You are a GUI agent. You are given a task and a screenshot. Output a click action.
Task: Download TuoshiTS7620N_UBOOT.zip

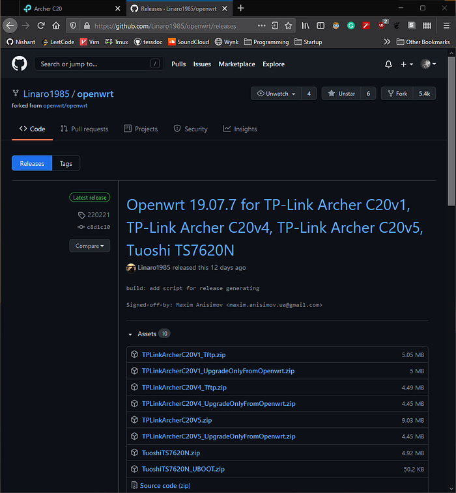[x=183, y=469]
